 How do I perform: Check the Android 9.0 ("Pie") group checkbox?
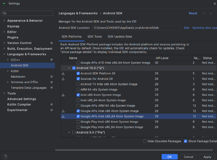(x=74, y=132)
